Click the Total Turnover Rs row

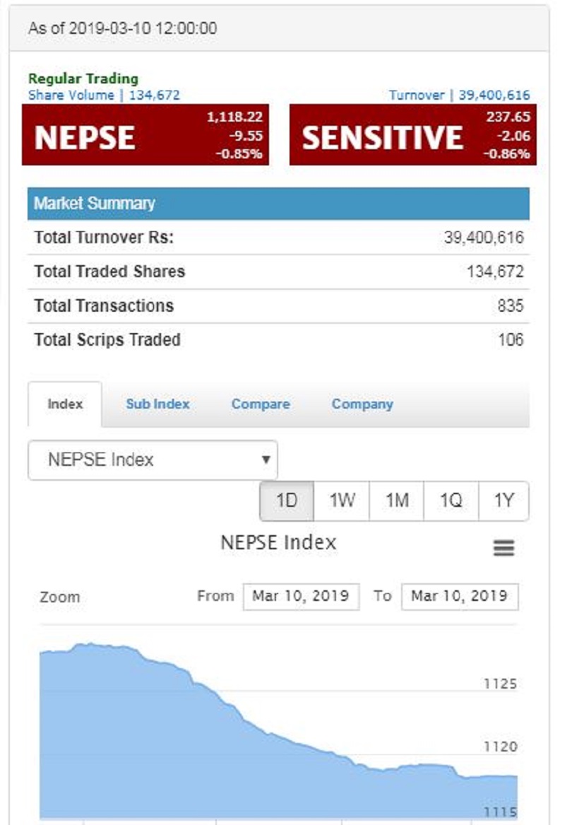[278, 238]
